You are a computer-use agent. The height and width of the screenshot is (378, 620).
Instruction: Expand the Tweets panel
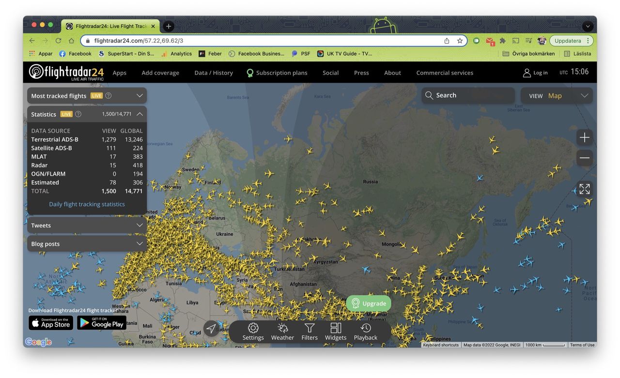tap(139, 226)
